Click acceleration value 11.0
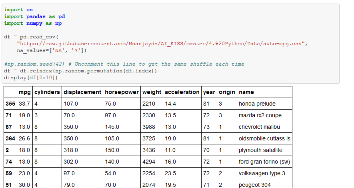This screenshot has width=354, height=188. click(182, 150)
